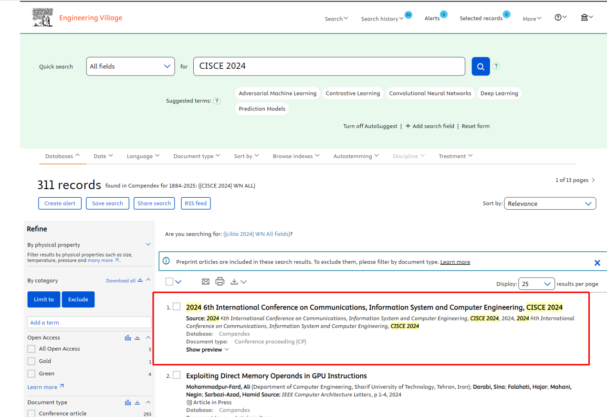607x417 pixels.
Task: Open chart icon for Document type facet
Action: coord(128,403)
